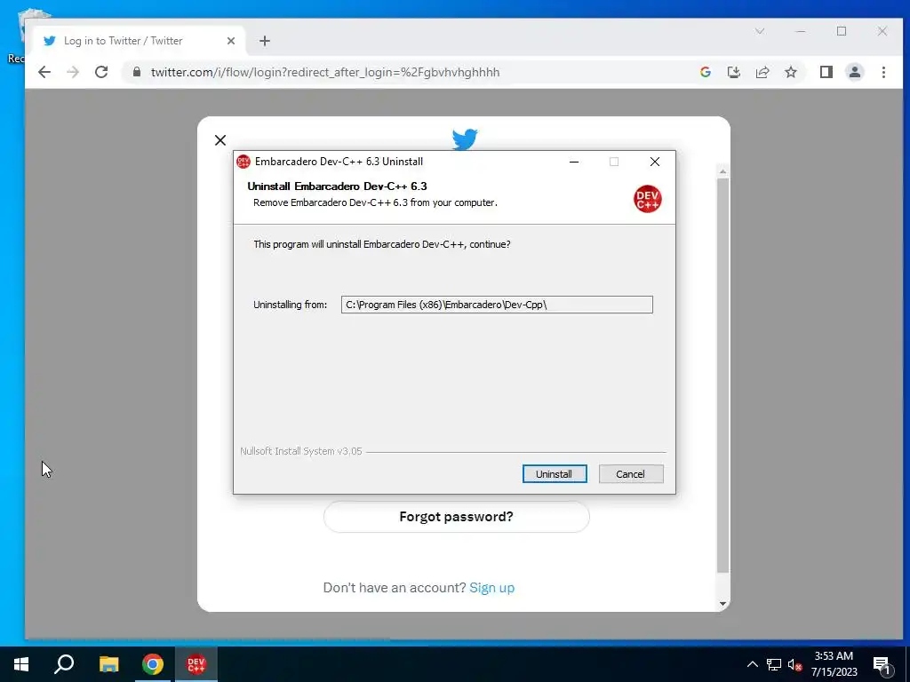This screenshot has width=910, height=682.
Task: Bookmark this tab with the star icon
Action: [x=790, y=72]
